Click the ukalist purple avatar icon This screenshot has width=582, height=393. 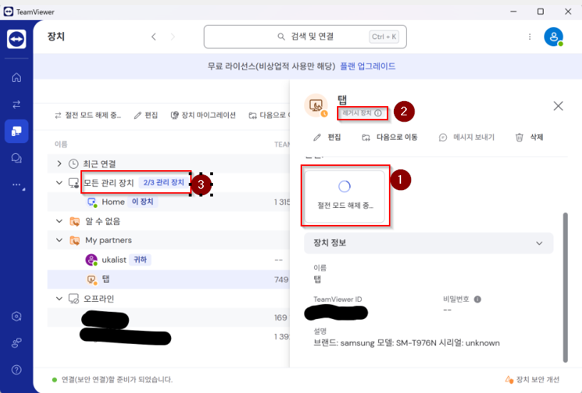pos(91,260)
